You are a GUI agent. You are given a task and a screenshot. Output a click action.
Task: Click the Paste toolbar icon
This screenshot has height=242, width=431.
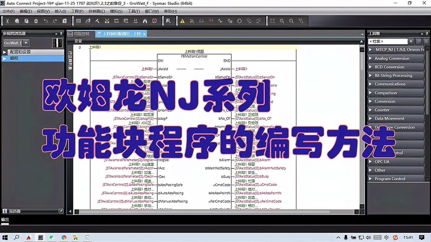pos(26,21)
